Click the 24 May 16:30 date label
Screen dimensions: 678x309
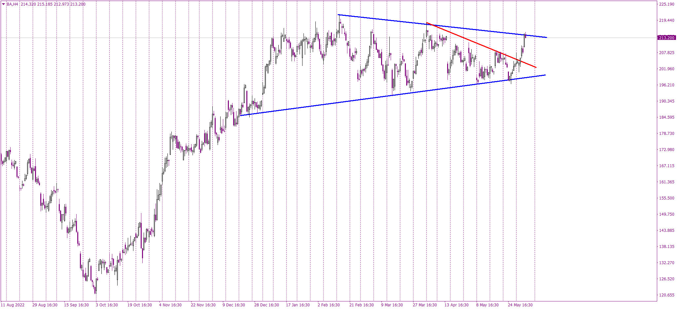(520, 305)
